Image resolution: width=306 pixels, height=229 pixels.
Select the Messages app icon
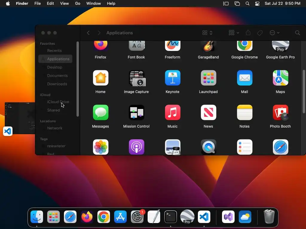coord(100,112)
